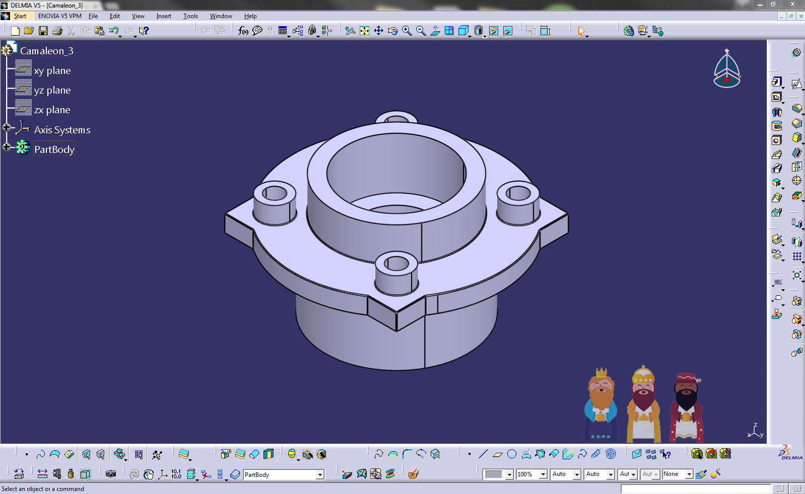Zoom In with magnifier plus
The width and height of the screenshot is (805, 494).
point(407,31)
